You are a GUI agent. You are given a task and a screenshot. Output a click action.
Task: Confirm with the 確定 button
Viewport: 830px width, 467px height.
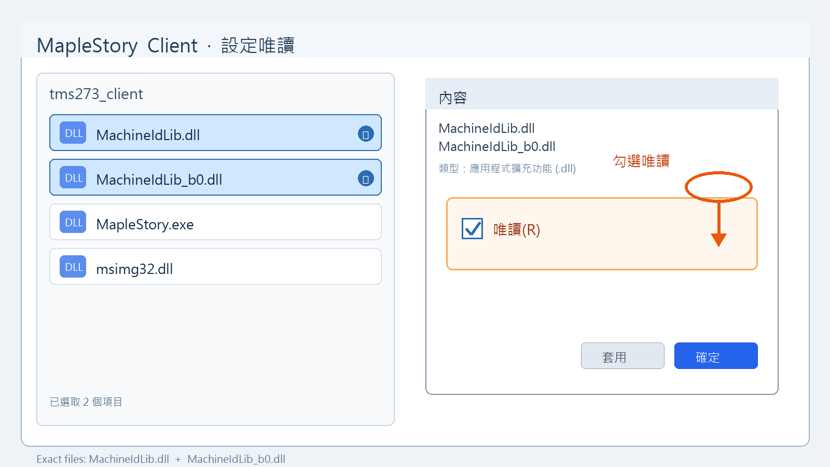pos(716,356)
